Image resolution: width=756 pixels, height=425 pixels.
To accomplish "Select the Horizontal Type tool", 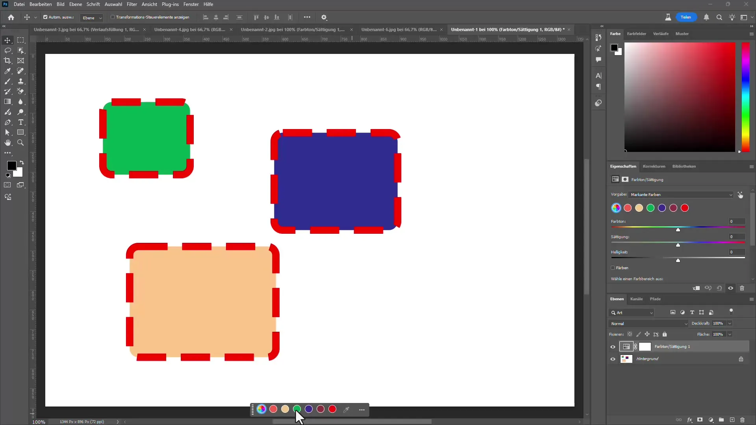I will tap(20, 122).
